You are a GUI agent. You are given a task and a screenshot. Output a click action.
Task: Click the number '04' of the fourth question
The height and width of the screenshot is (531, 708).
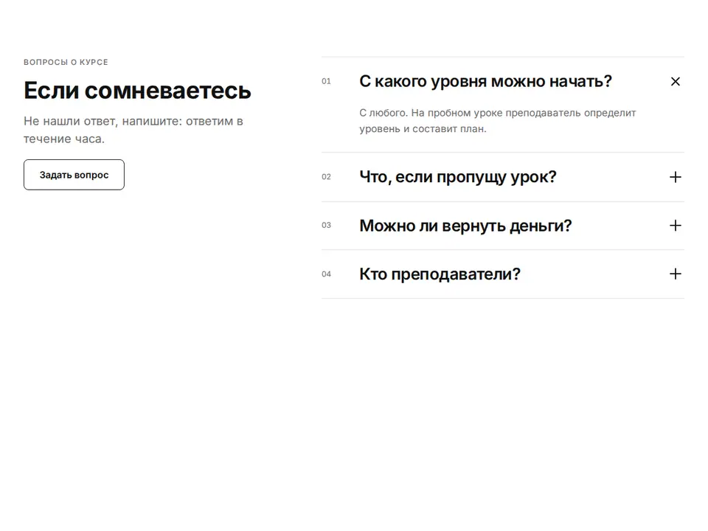point(326,274)
